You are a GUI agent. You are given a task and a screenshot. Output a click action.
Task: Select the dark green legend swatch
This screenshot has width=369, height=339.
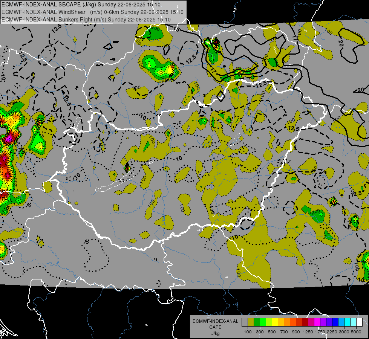[257, 322]
